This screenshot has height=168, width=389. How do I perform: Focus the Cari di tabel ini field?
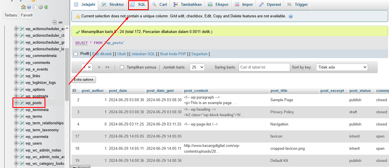tap(264, 67)
